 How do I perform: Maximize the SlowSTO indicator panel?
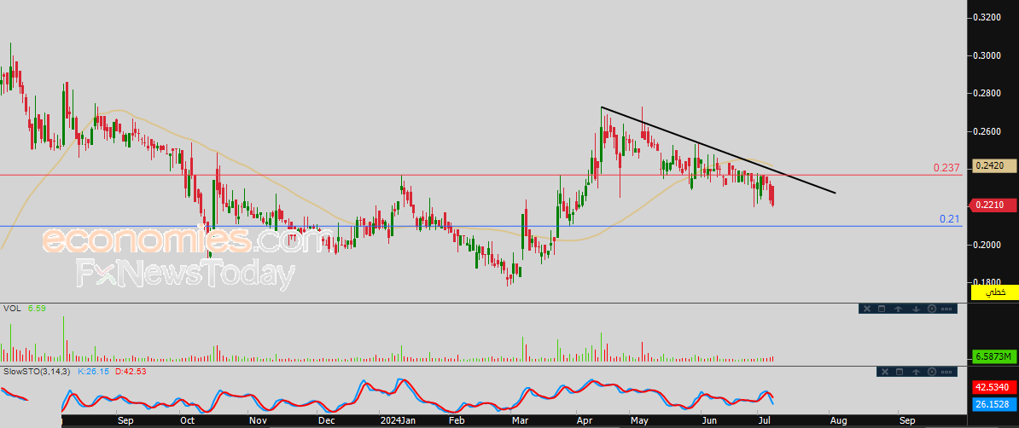point(899,372)
